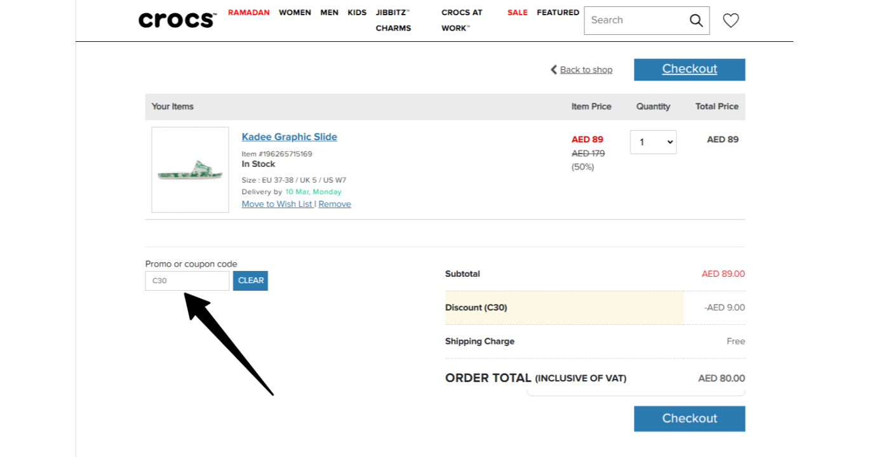
Task: Open the wishlist heart icon
Action: (731, 20)
